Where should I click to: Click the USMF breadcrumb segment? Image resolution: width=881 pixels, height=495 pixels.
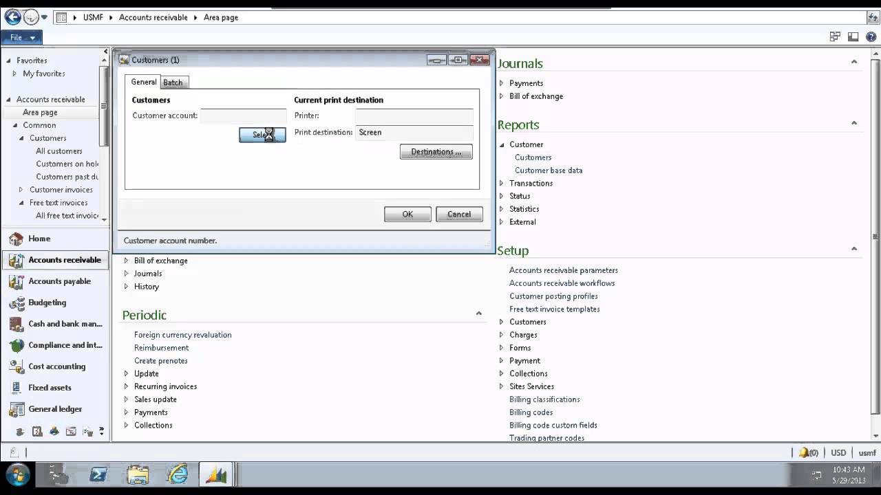coord(93,17)
